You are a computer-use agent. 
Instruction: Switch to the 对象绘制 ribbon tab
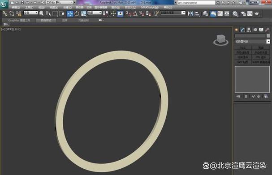pos(83,20)
